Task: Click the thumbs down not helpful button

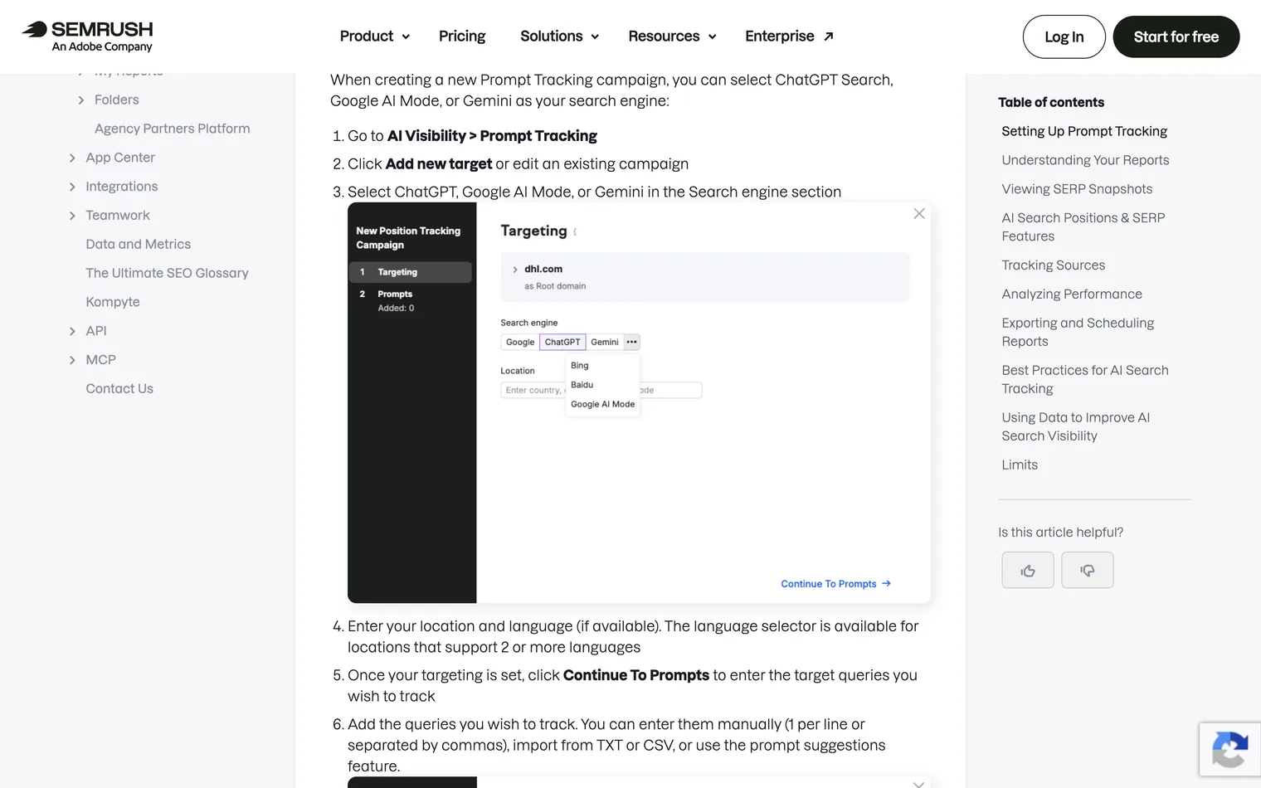Action: pos(1088,570)
